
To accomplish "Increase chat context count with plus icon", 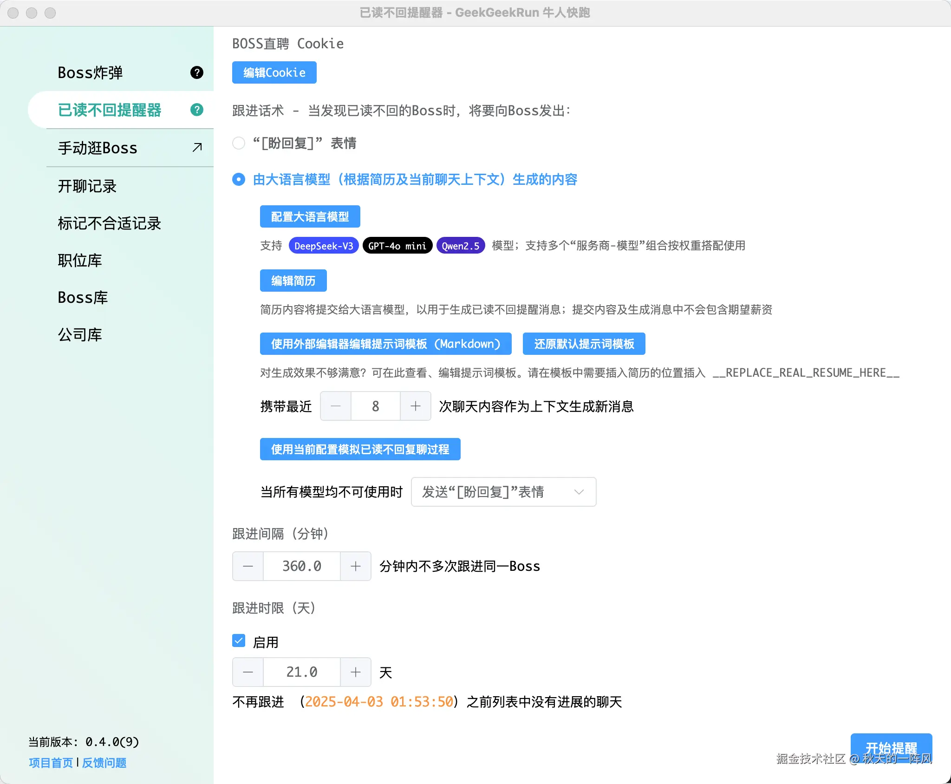I will (416, 406).
